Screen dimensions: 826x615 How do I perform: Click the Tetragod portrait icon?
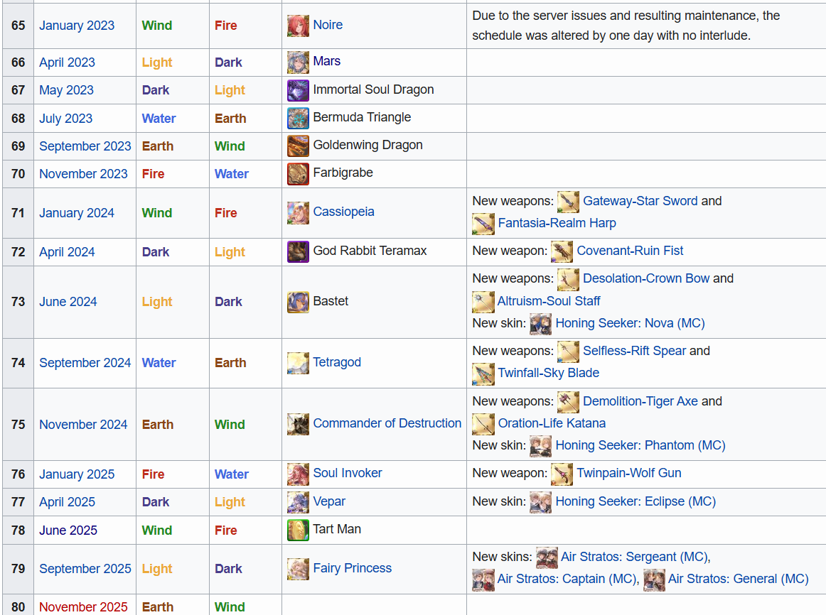[298, 363]
